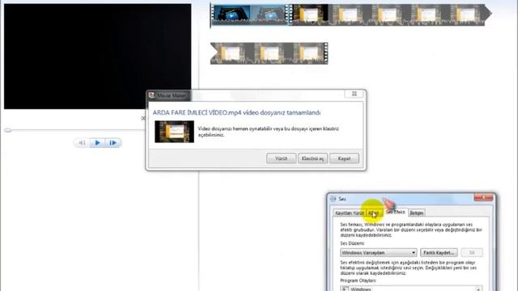Step to next frame in preview
The width and height of the screenshot is (518, 291).
click(113, 143)
